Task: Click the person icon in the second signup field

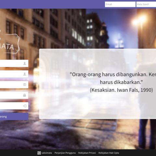Action: tap(25, 74)
